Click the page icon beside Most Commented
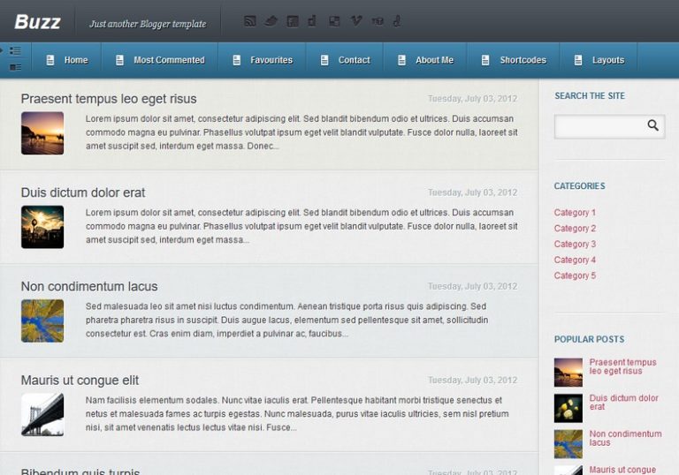679x475 pixels. (119, 60)
